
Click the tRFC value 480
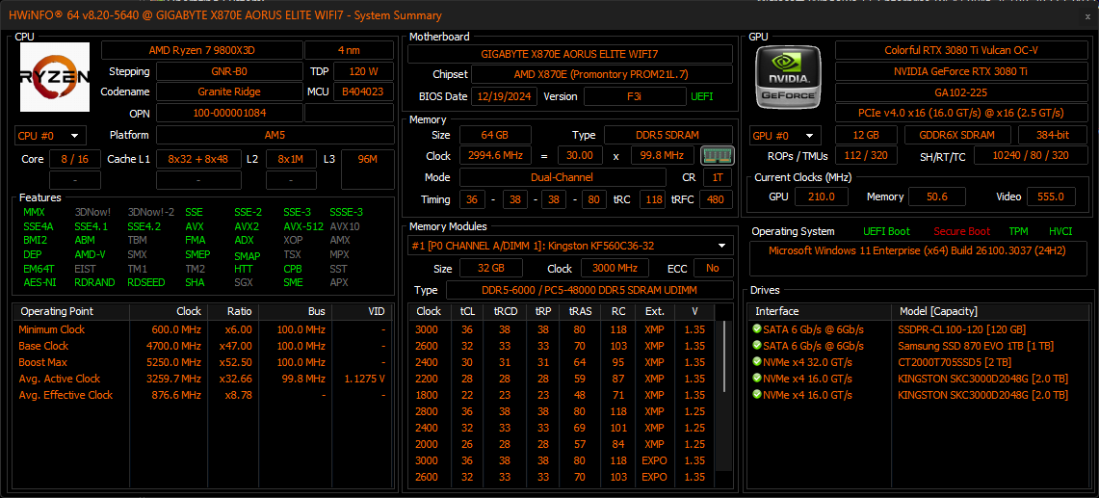[x=716, y=199]
